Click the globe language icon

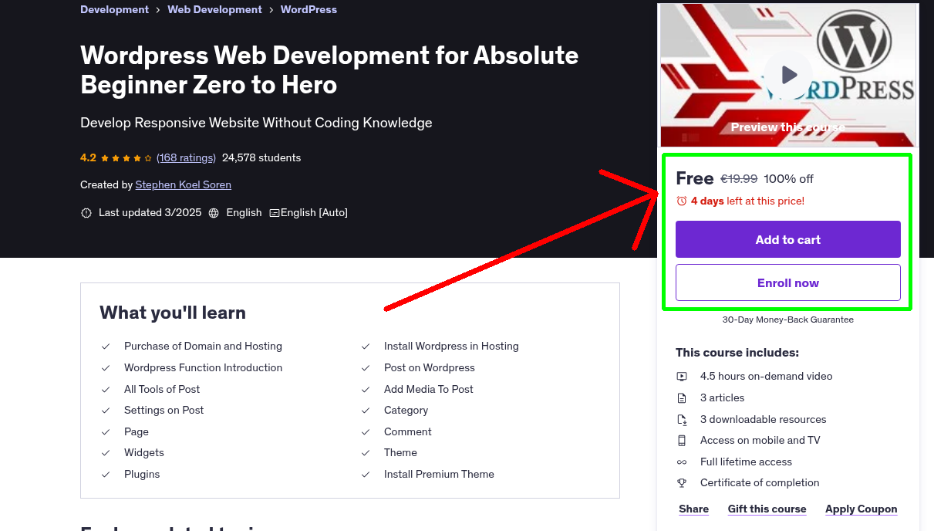tap(214, 213)
